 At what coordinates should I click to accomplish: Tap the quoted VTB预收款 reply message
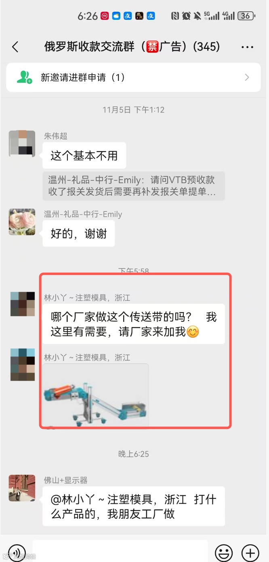(x=134, y=186)
